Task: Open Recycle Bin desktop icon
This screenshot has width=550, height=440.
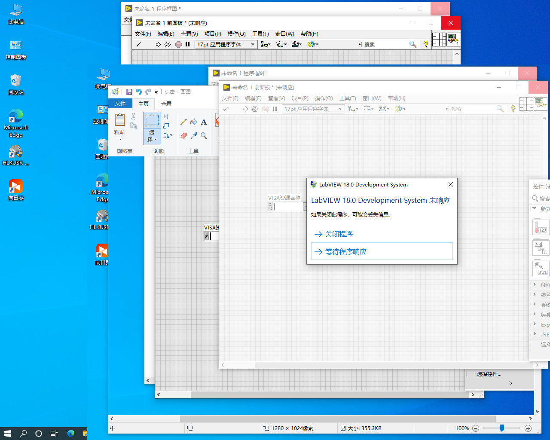Action: 16,84
